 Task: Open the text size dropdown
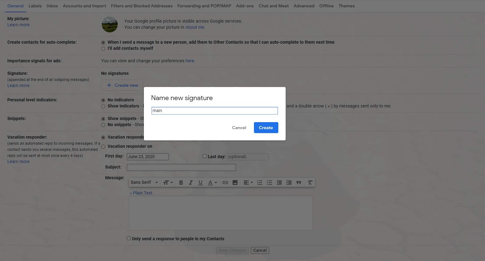click(168, 183)
